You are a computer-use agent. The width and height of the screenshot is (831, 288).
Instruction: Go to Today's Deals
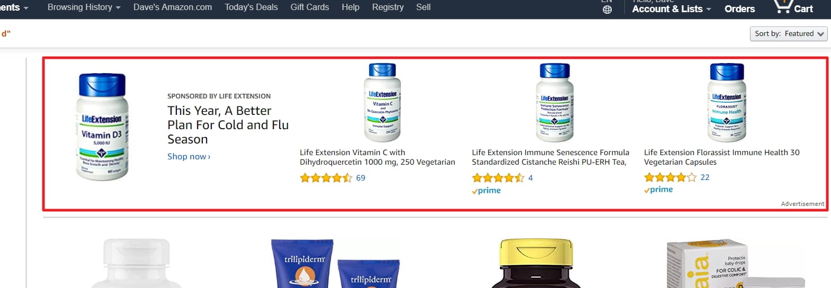point(251,7)
